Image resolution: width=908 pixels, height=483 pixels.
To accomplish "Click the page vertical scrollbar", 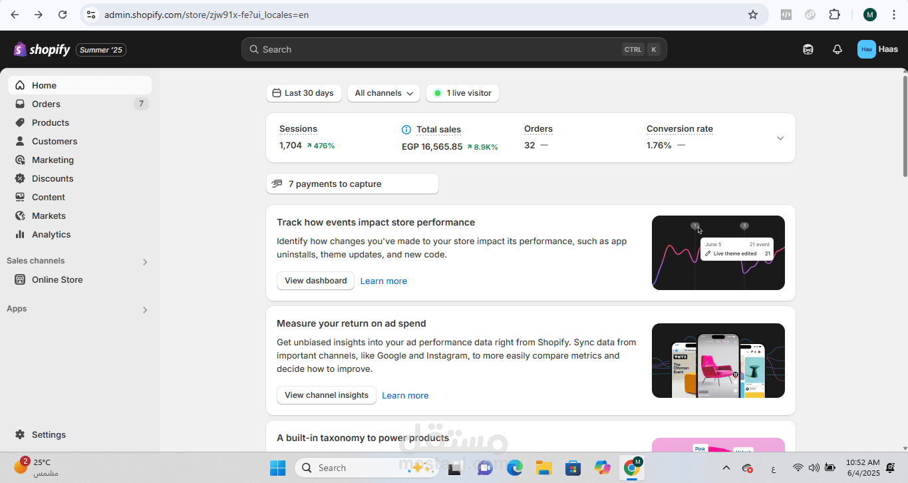I will pos(905,125).
